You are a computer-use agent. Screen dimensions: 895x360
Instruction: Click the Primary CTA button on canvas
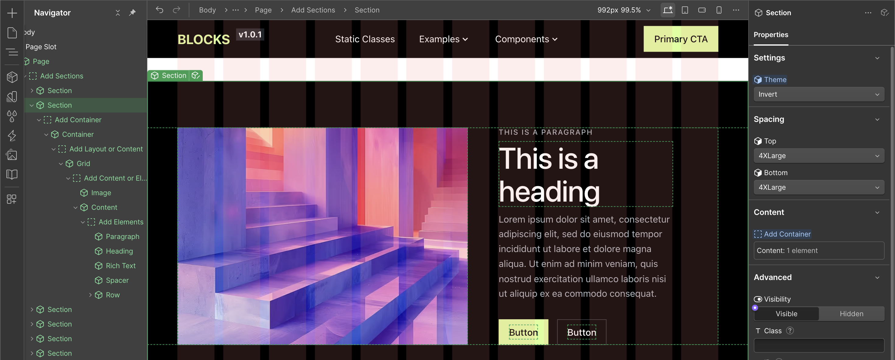click(x=680, y=39)
